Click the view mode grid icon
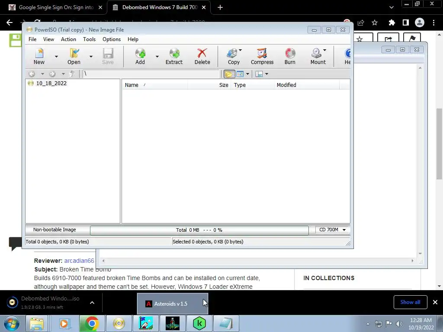The width and height of the screenshot is (443, 332). (x=240, y=74)
